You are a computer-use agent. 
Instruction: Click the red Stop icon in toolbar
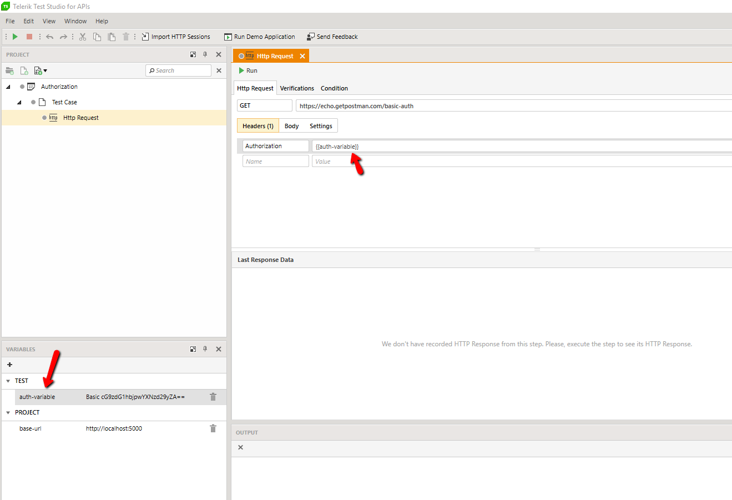pos(29,37)
